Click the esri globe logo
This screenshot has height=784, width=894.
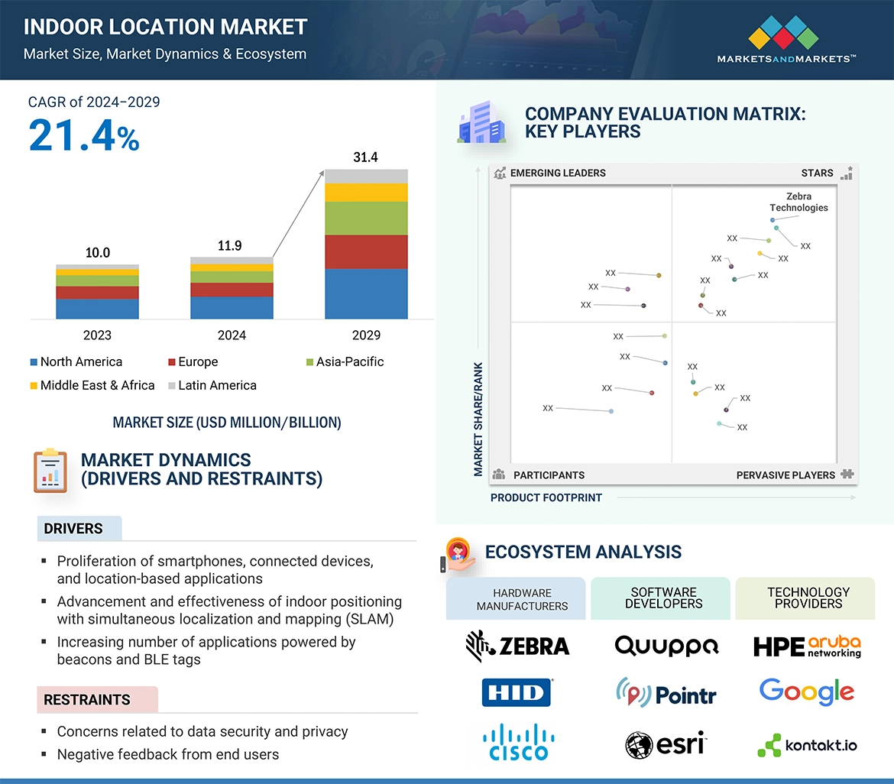(638, 744)
